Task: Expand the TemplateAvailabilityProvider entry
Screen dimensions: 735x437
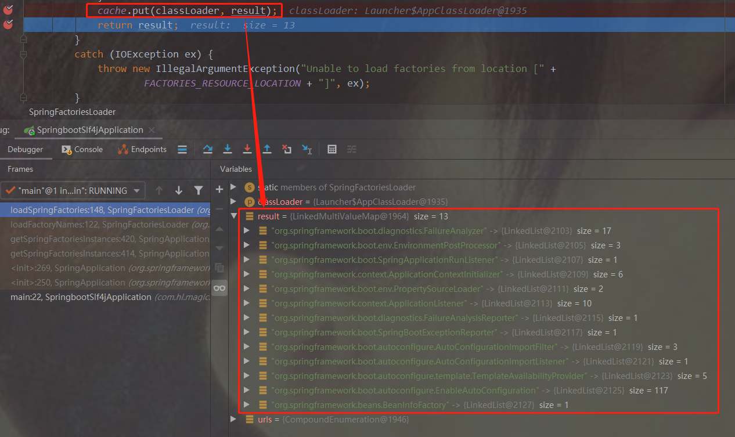Action: (247, 375)
